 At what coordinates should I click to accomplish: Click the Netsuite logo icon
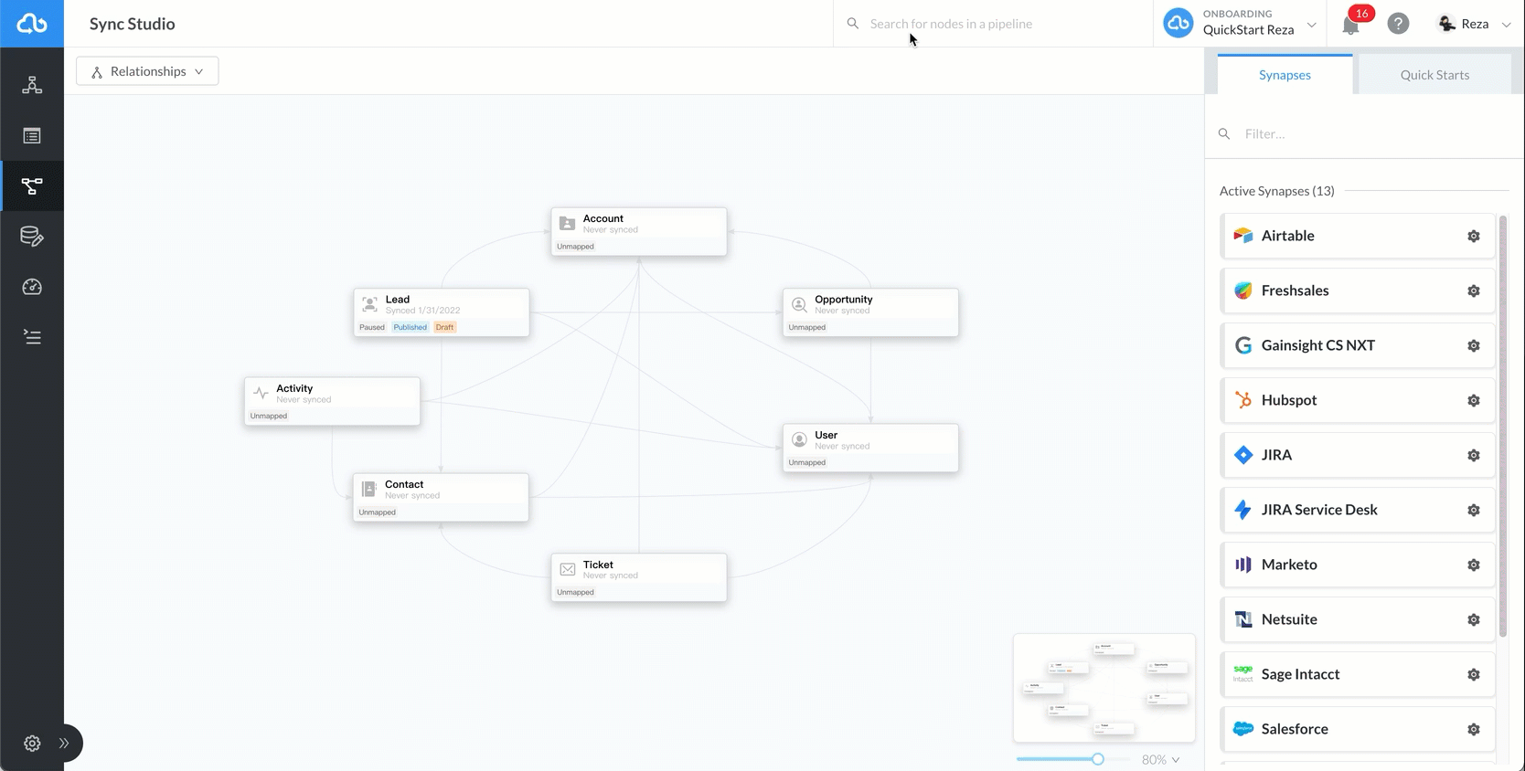(x=1243, y=619)
